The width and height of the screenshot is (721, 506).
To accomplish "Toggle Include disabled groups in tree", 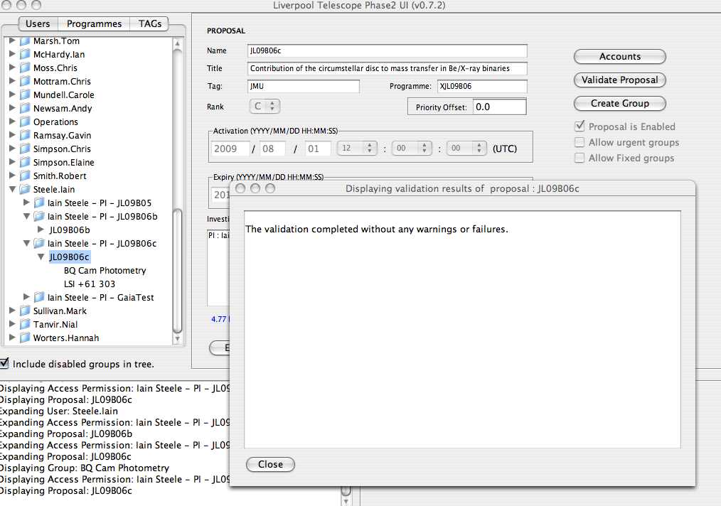I will tap(4, 364).
